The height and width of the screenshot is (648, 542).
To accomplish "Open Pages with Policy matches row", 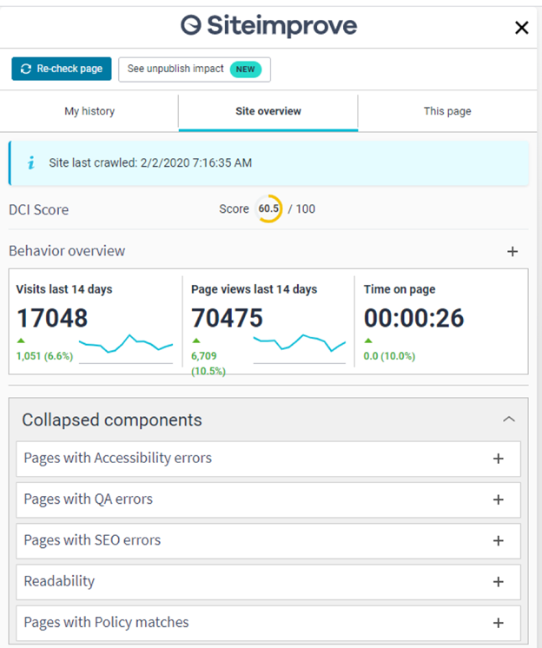I will pos(268,623).
